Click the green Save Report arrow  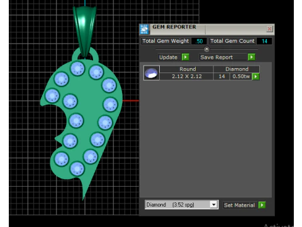[x=252, y=57]
